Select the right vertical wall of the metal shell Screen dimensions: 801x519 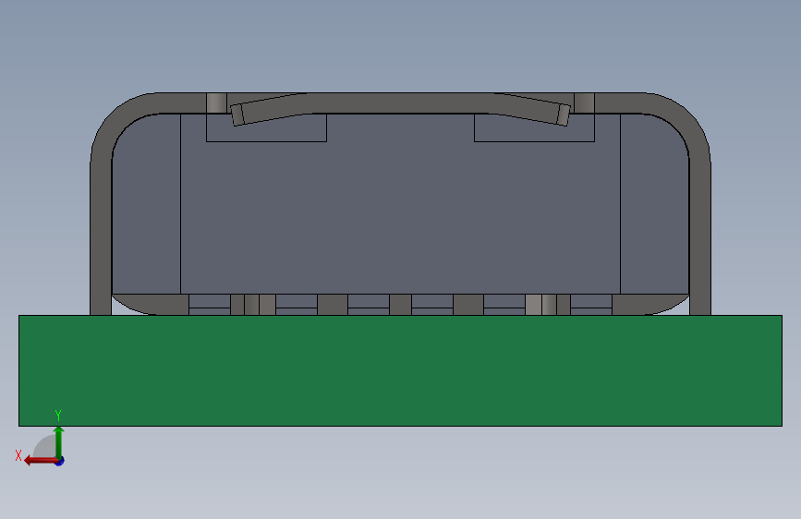pos(700,235)
